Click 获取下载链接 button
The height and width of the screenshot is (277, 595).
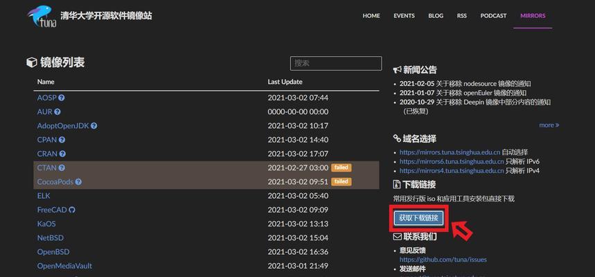(x=418, y=218)
